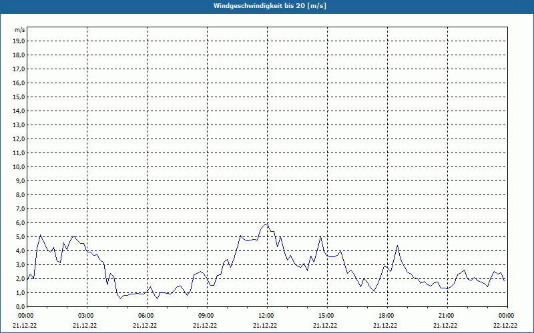Select the 0,0 y-axis label

20,307
